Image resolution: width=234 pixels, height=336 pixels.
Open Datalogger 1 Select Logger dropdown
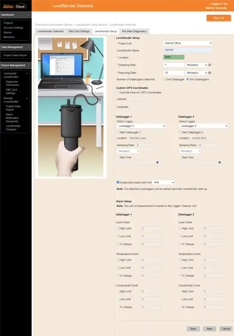pos(141,126)
